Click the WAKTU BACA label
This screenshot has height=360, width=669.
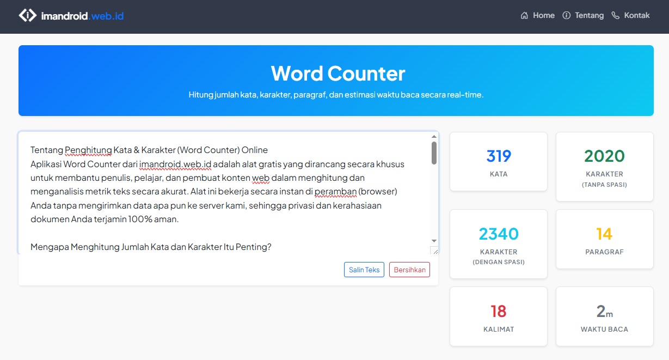click(604, 330)
